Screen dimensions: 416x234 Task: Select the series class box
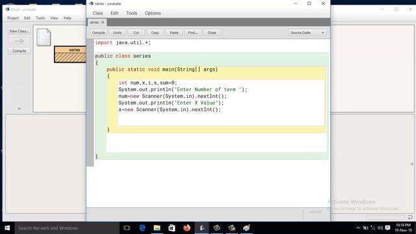click(70, 55)
